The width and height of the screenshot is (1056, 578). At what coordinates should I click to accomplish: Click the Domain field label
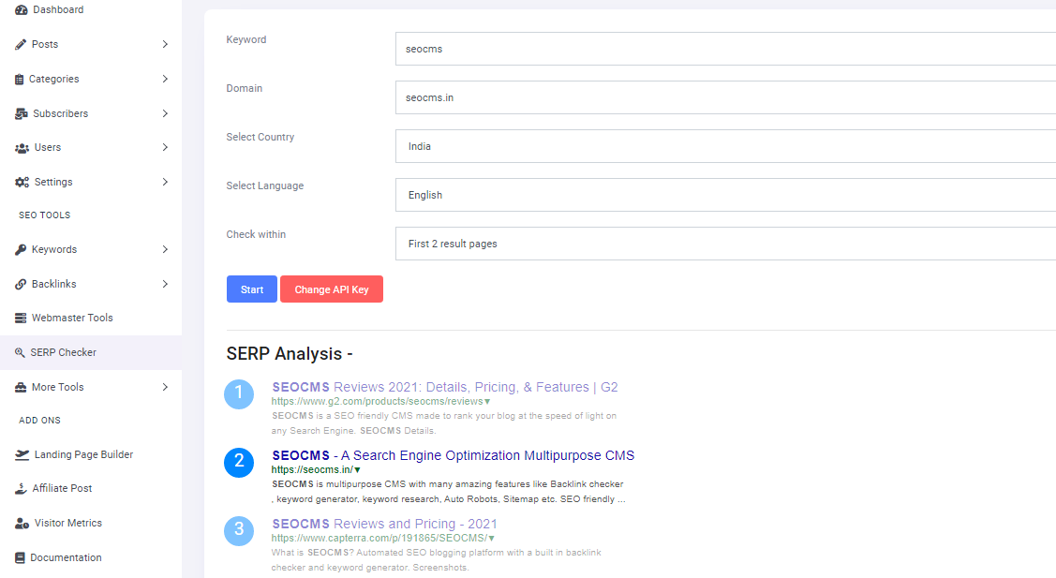tap(245, 88)
